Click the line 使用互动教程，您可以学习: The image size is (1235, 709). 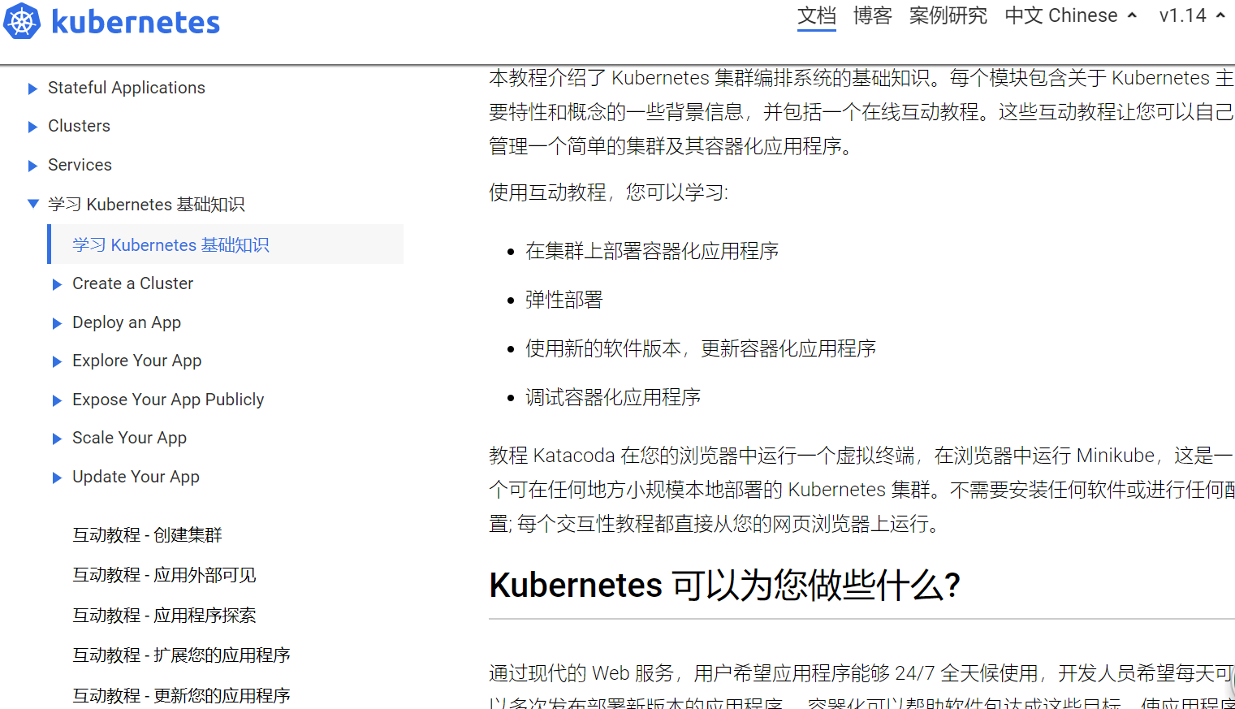[x=609, y=192]
